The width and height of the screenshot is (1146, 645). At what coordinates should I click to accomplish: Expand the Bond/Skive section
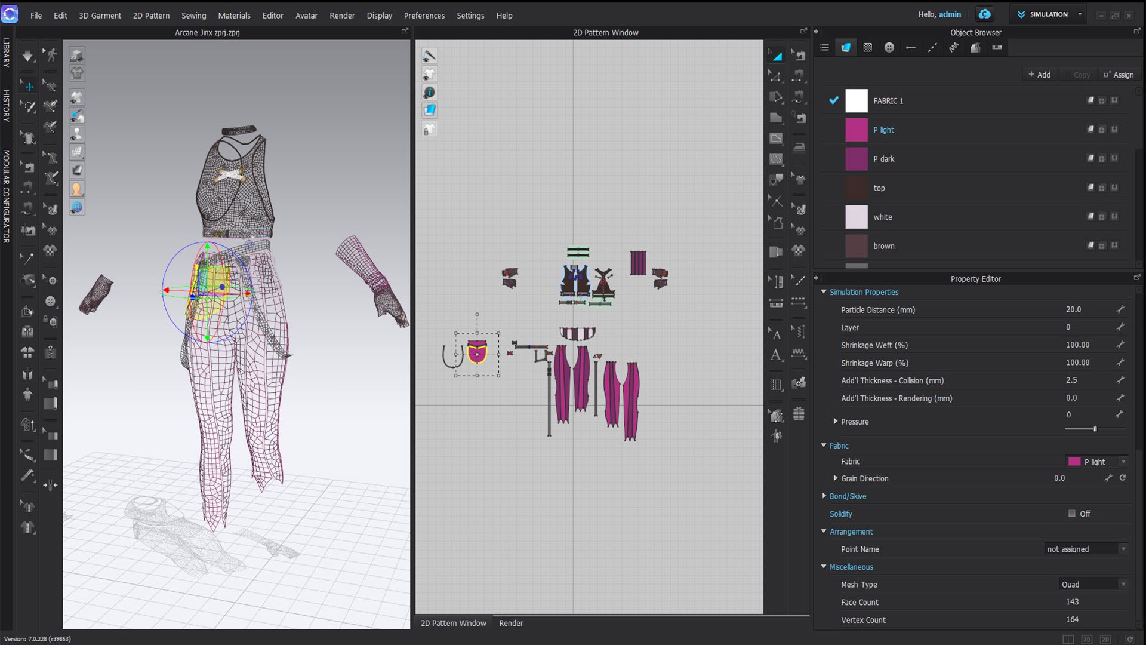pos(824,496)
